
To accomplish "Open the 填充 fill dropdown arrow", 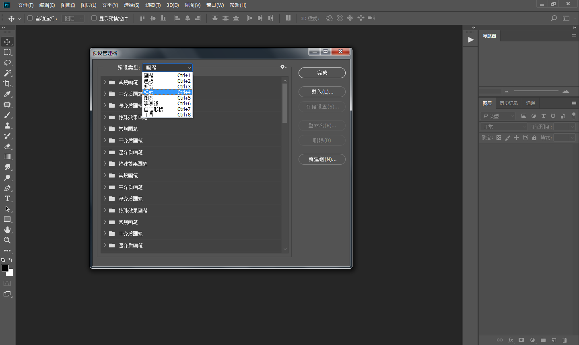I will click(573, 138).
